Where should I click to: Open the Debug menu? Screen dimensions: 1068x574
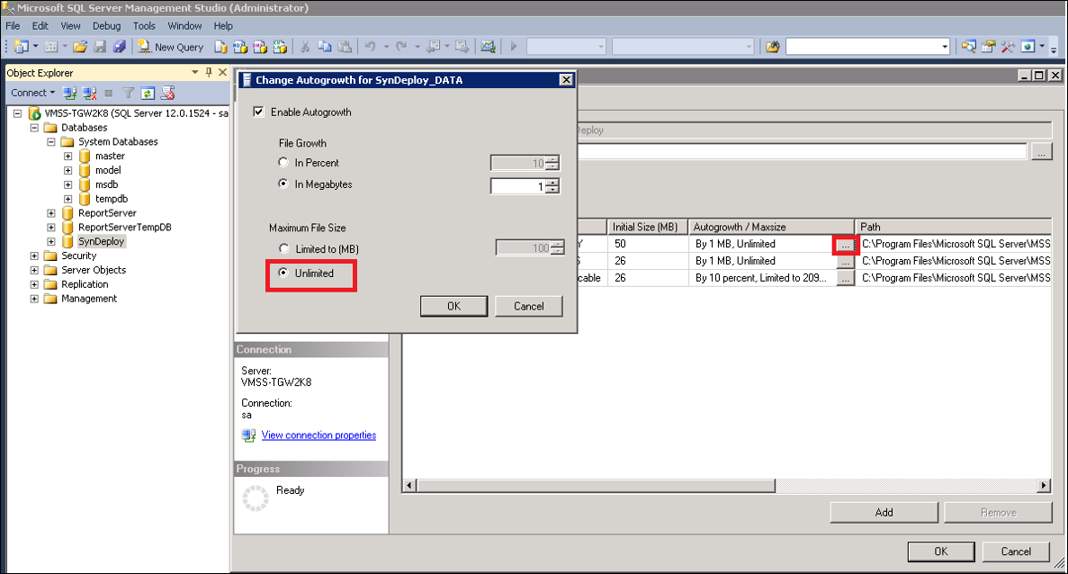106,26
